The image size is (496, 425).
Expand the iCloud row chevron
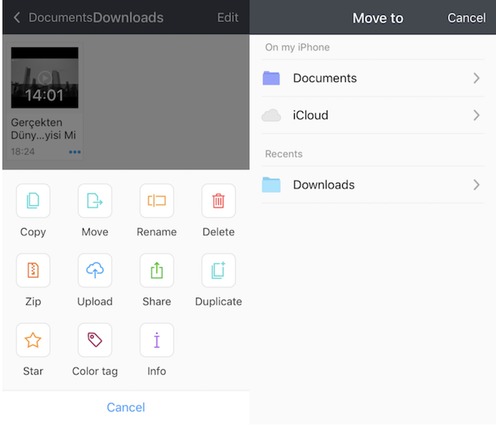[x=476, y=115]
